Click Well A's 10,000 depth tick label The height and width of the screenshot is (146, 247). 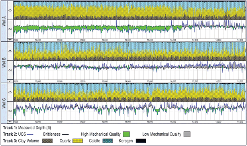pyautogui.click(x=38, y=40)
